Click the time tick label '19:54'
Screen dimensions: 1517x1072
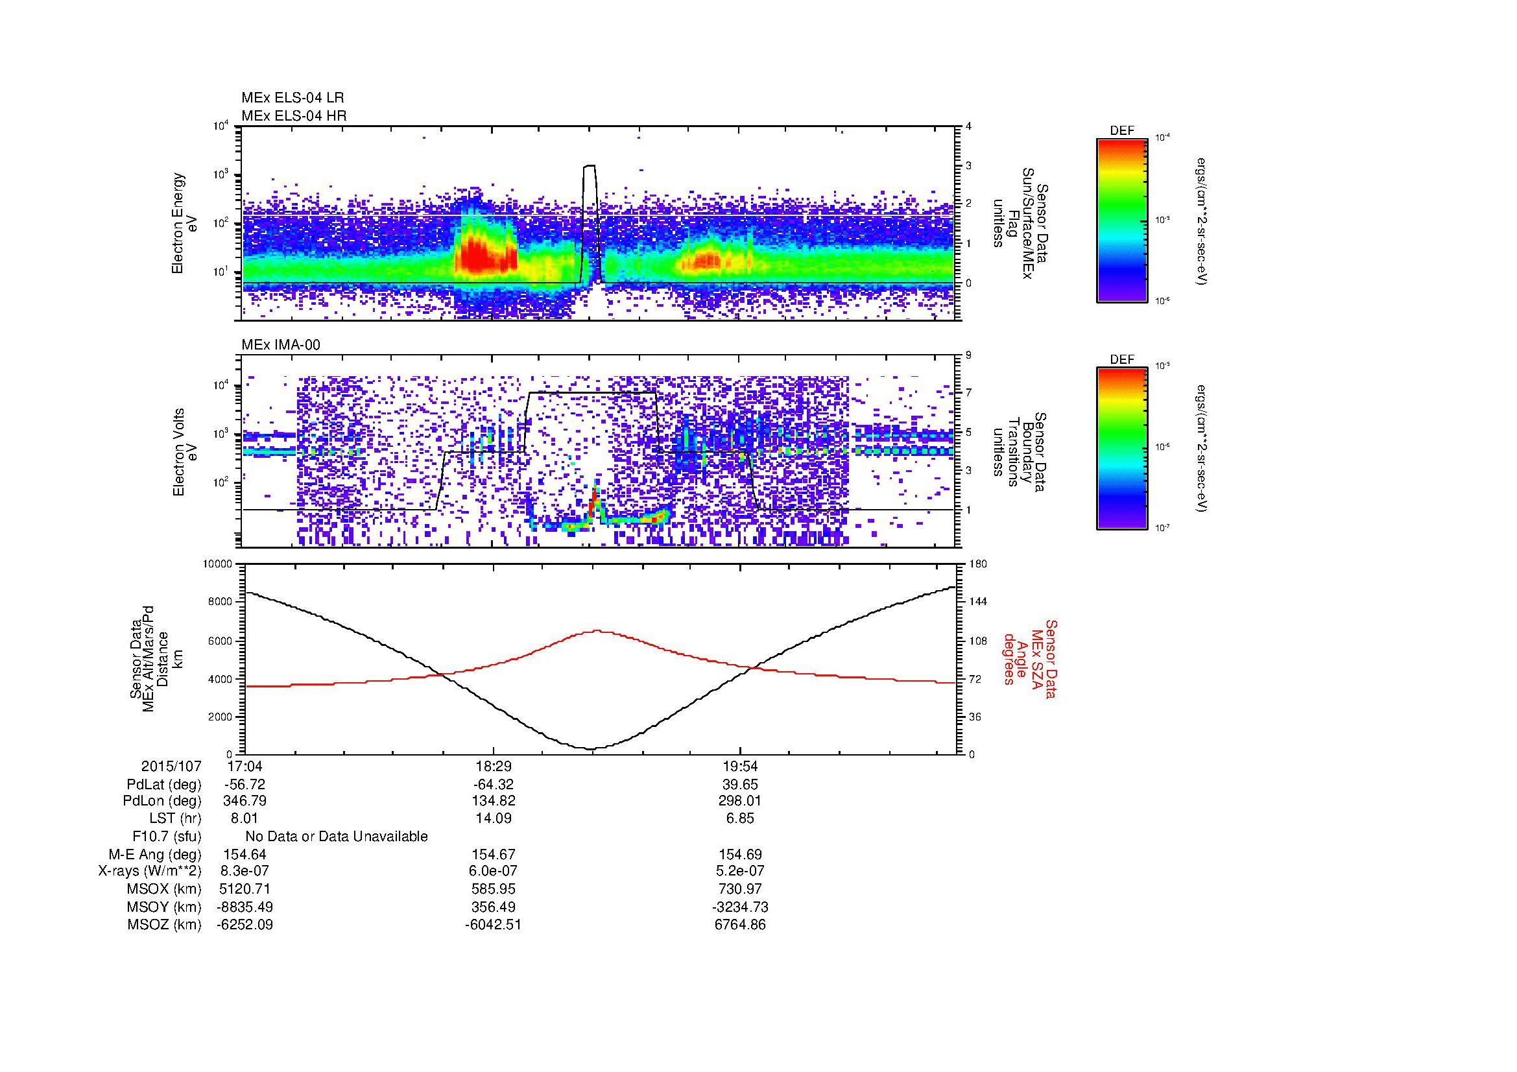point(740,766)
